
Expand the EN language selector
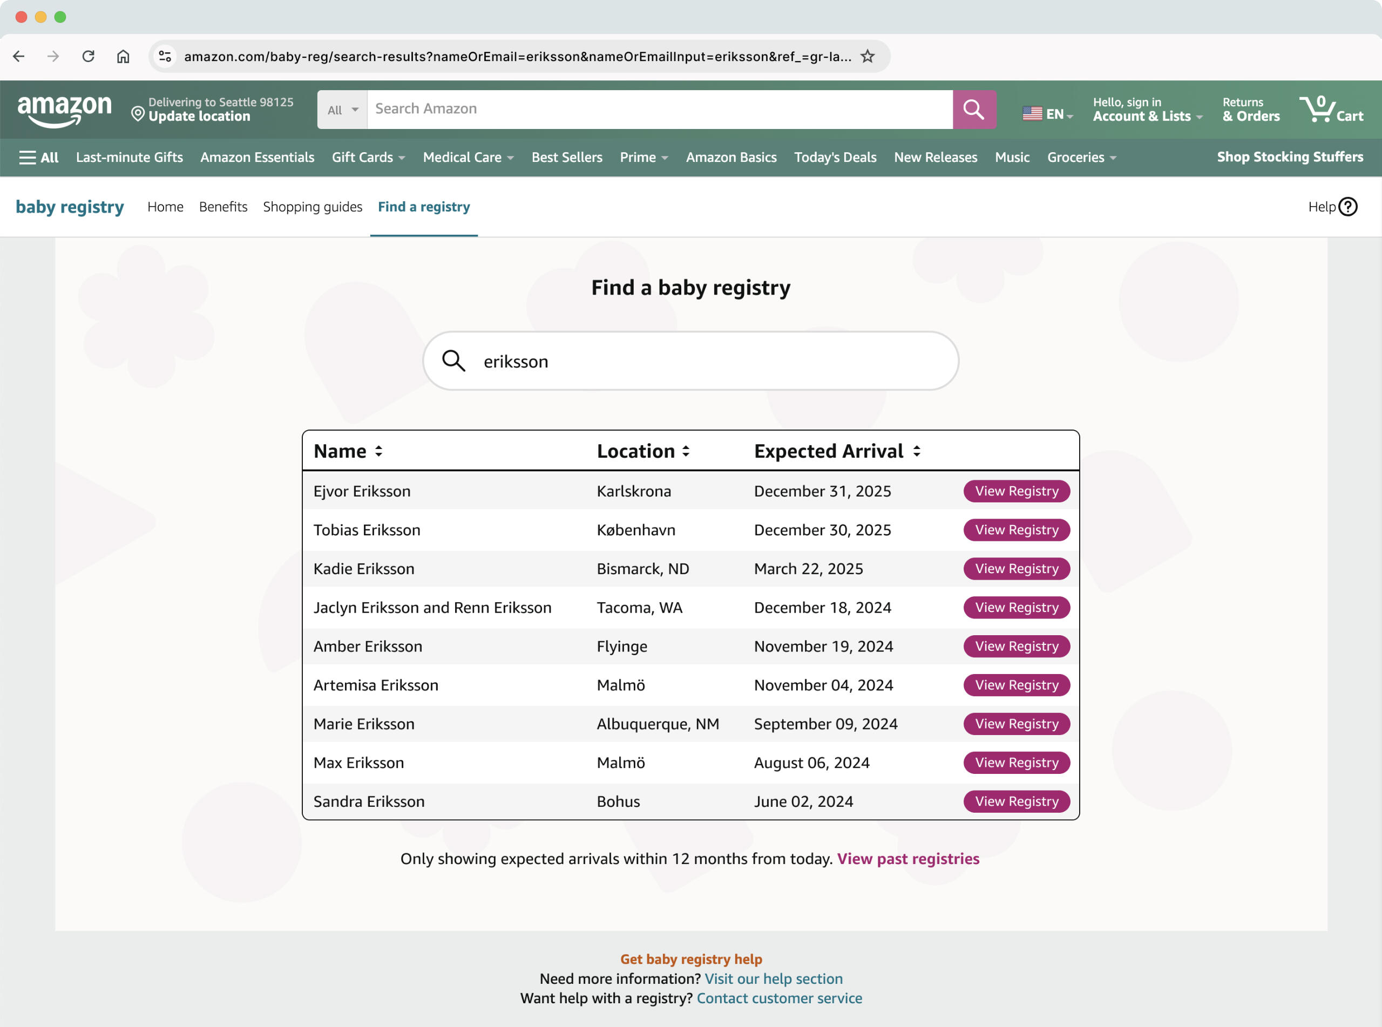tap(1047, 114)
